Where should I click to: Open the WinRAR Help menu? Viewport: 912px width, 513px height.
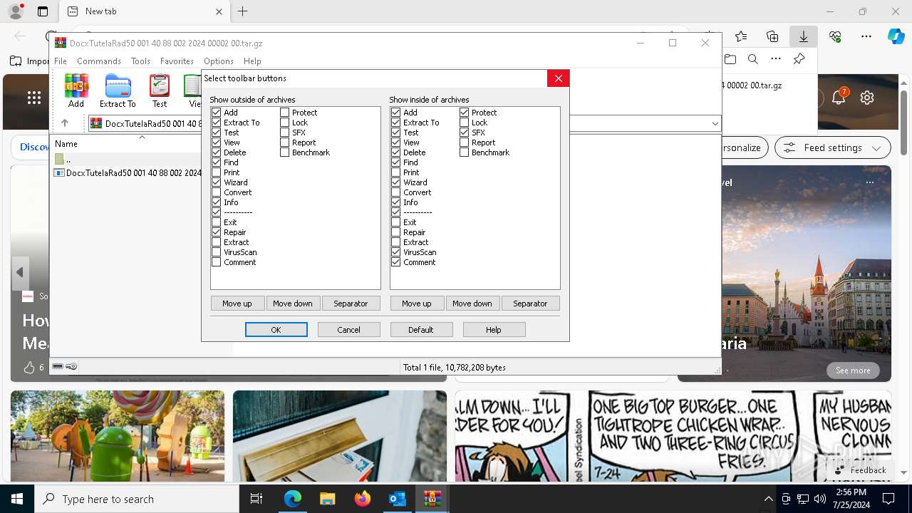pyautogui.click(x=252, y=61)
